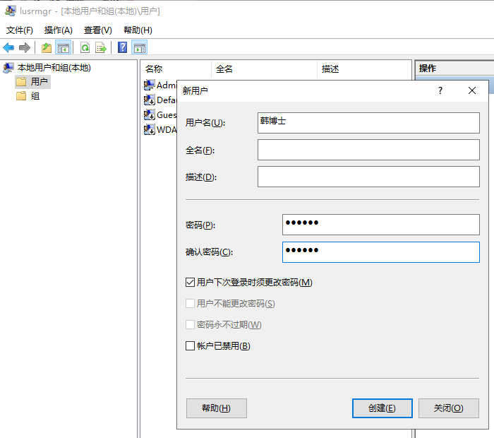Select the 组 folder in the tree
The height and width of the screenshot is (438, 494).
pyautogui.click(x=35, y=96)
